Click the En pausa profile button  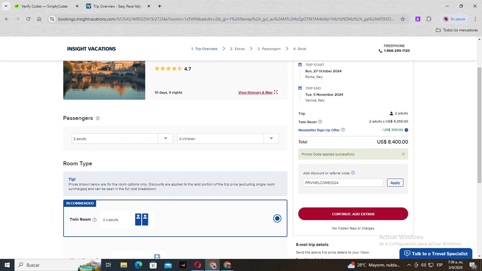[454, 19]
